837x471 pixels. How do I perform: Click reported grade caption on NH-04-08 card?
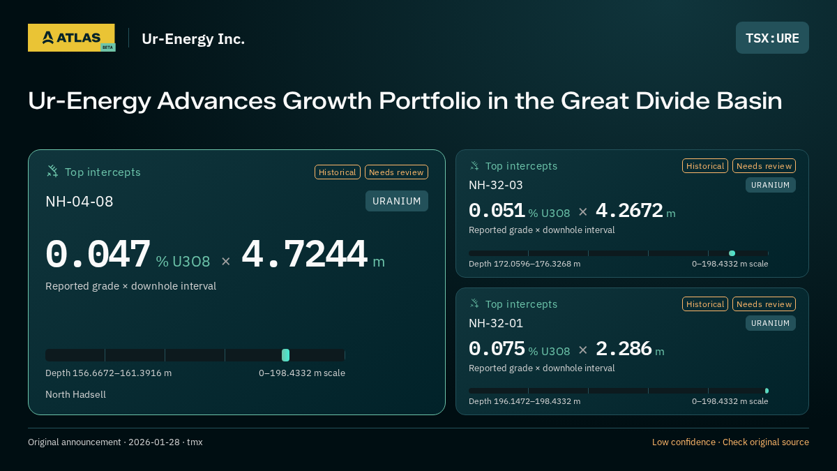click(130, 286)
